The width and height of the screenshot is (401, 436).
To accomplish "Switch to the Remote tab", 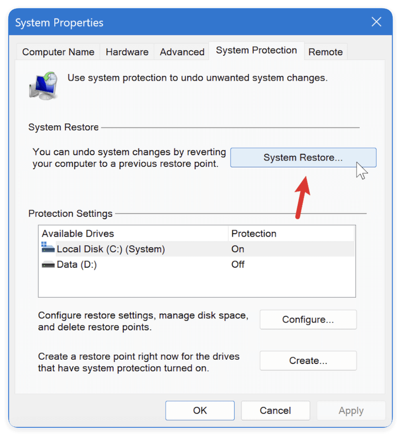I will (326, 52).
